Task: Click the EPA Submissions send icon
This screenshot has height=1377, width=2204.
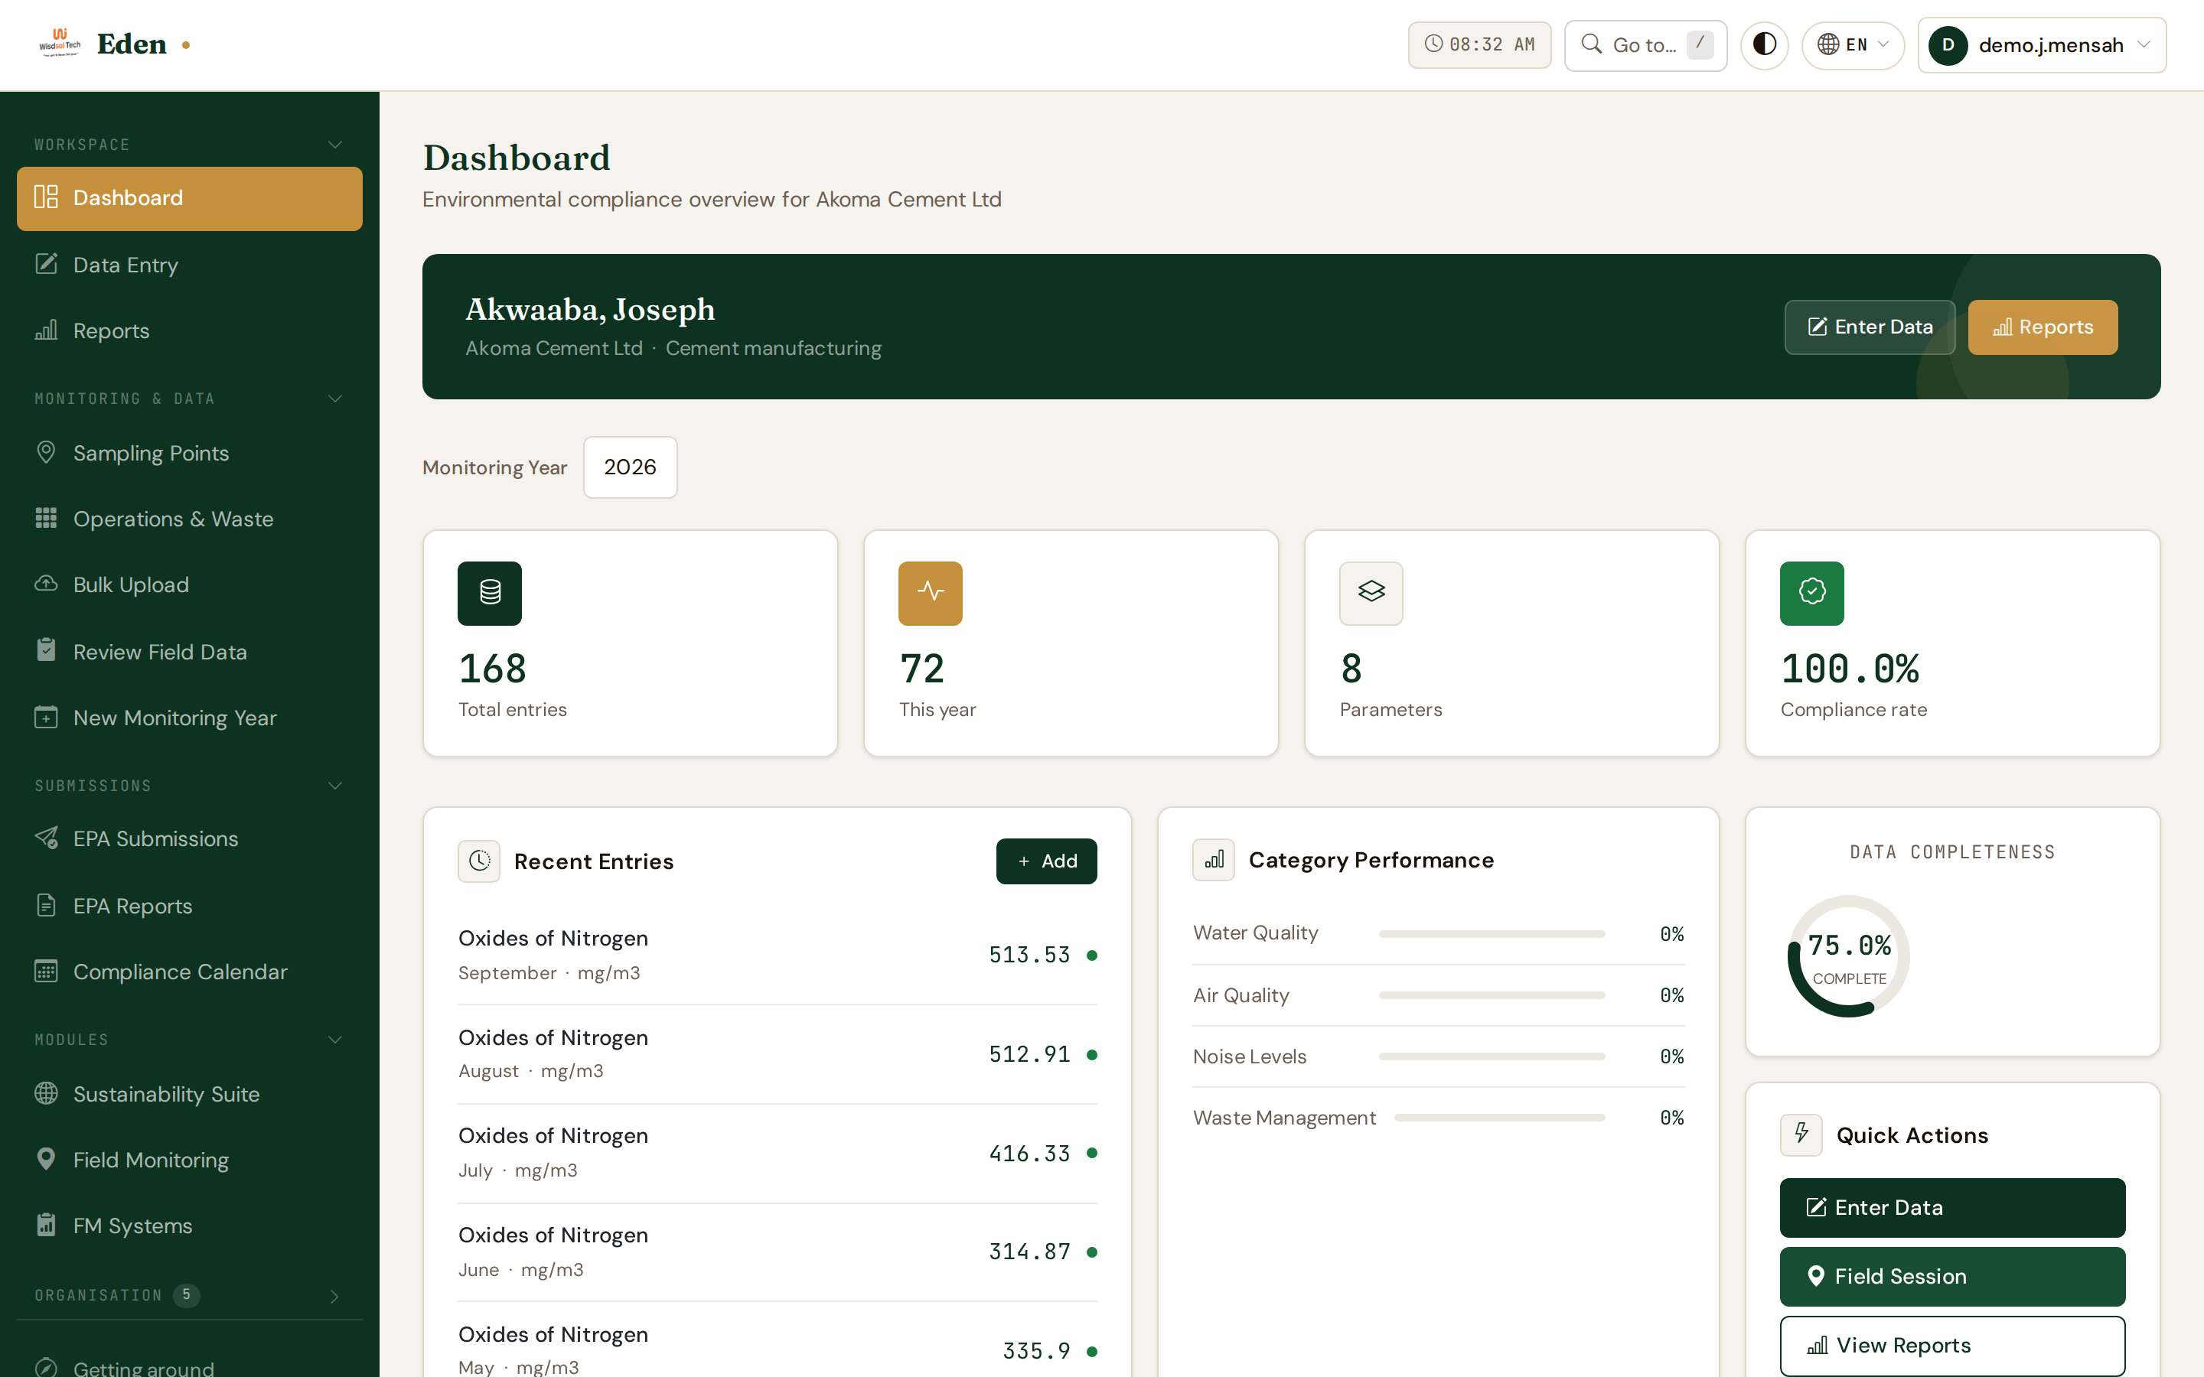Action: coord(46,838)
